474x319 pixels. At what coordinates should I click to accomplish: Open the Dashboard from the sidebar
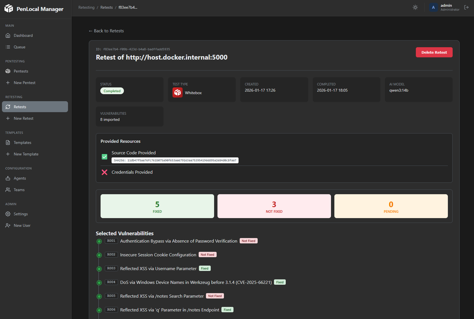point(23,35)
